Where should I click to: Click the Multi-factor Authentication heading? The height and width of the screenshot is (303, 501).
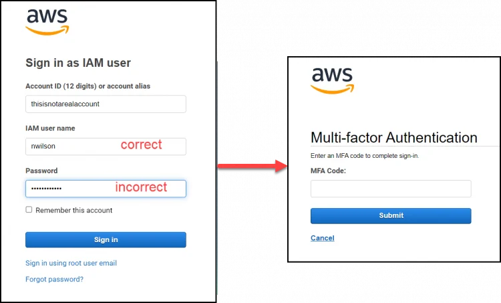coord(393,138)
